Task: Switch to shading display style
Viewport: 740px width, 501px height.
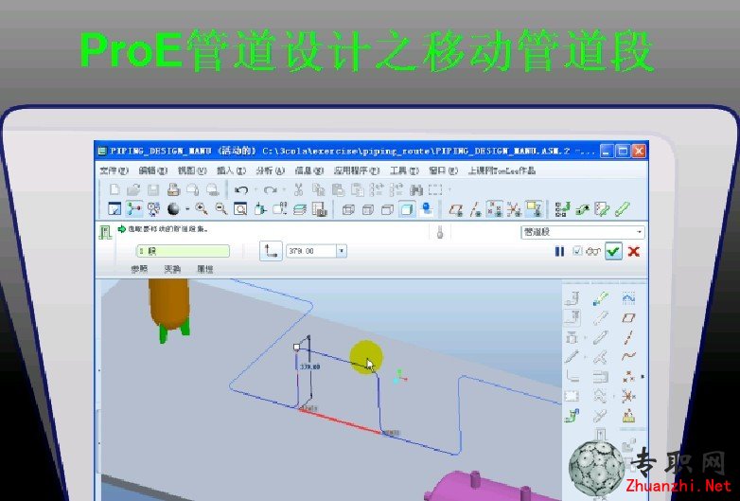Action: pos(407,208)
